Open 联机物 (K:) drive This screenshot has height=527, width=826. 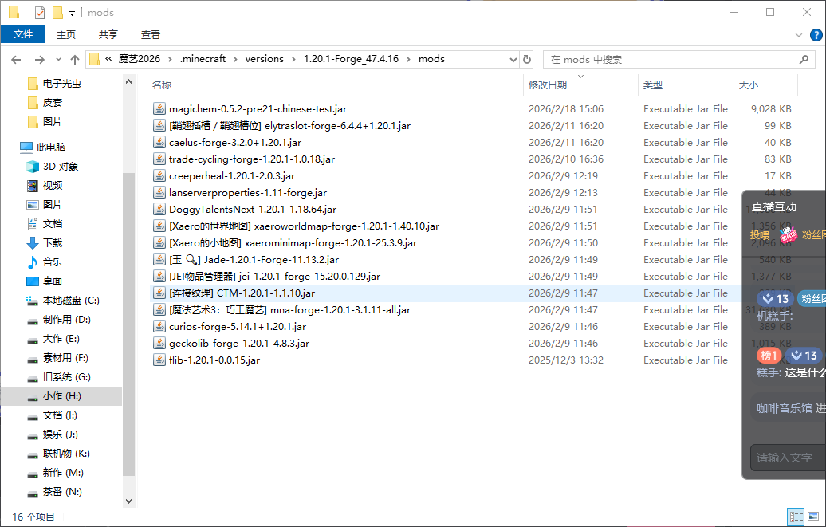coord(66,454)
